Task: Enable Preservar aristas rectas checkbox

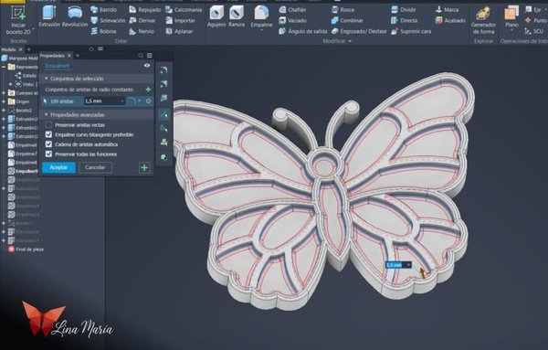Action: (x=48, y=125)
